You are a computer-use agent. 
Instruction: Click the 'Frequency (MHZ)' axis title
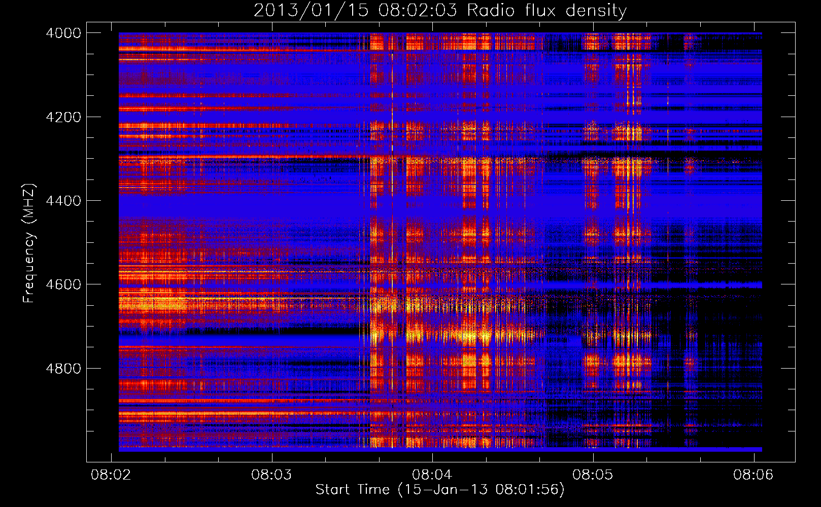tap(29, 243)
